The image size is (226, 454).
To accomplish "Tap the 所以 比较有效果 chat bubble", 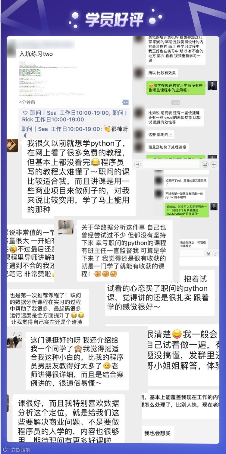I will pyautogui.click(x=162, y=73).
